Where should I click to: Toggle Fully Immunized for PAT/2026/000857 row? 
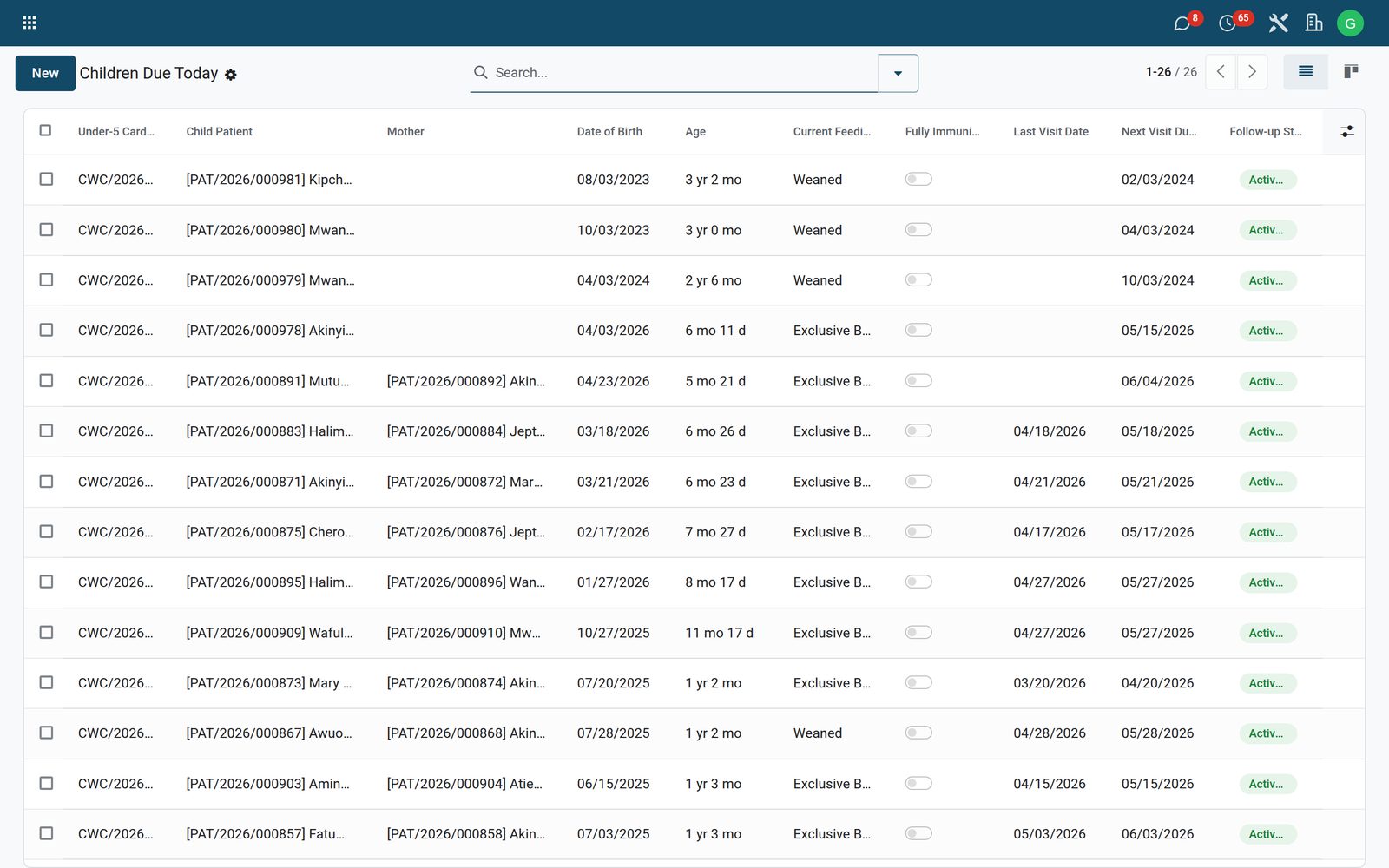coord(918,833)
